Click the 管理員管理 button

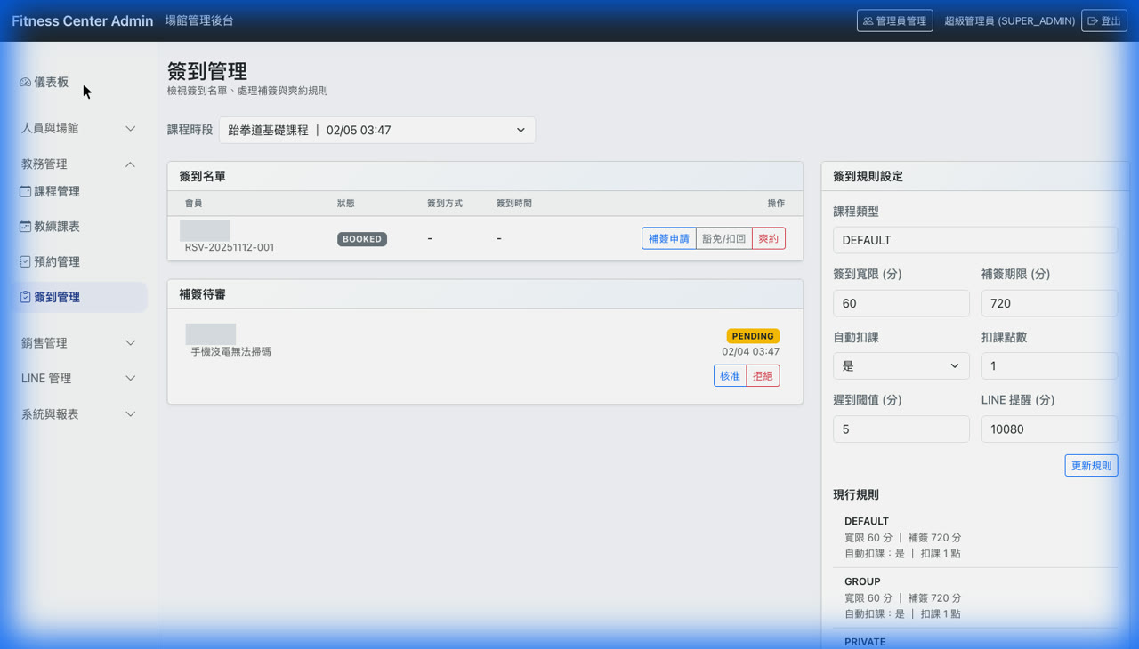coord(894,20)
